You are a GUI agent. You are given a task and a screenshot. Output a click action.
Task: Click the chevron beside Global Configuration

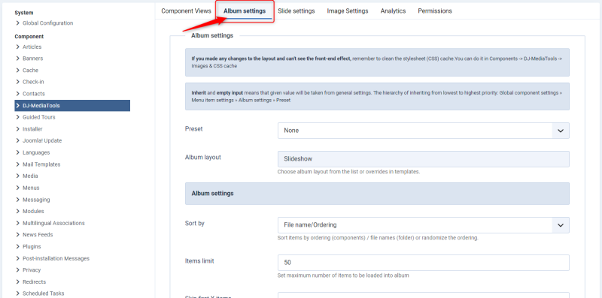tap(17, 23)
